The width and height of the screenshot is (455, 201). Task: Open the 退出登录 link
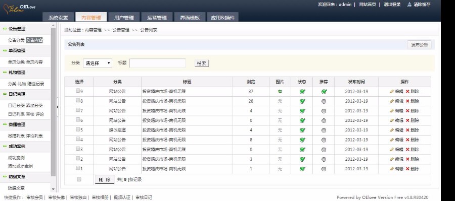[x=392, y=5]
